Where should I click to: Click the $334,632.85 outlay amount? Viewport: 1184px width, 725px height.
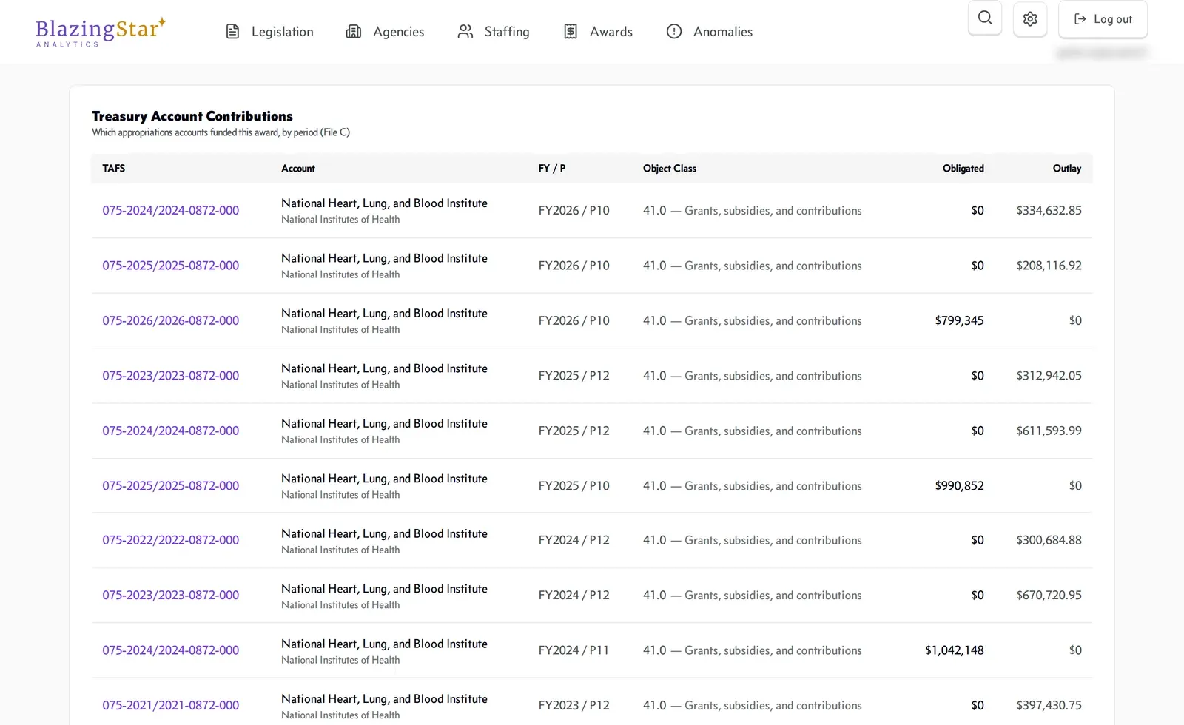pos(1049,211)
